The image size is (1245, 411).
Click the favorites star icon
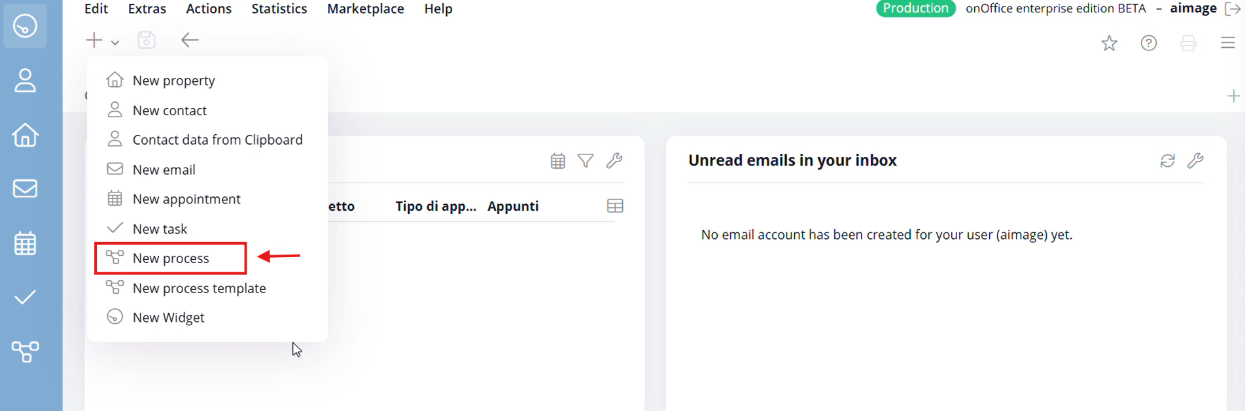(1109, 43)
